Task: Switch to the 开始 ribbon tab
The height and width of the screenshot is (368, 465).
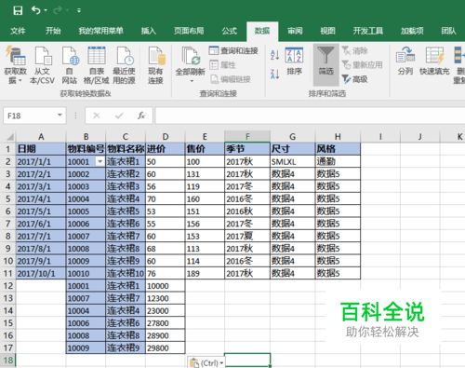Action: (x=53, y=31)
